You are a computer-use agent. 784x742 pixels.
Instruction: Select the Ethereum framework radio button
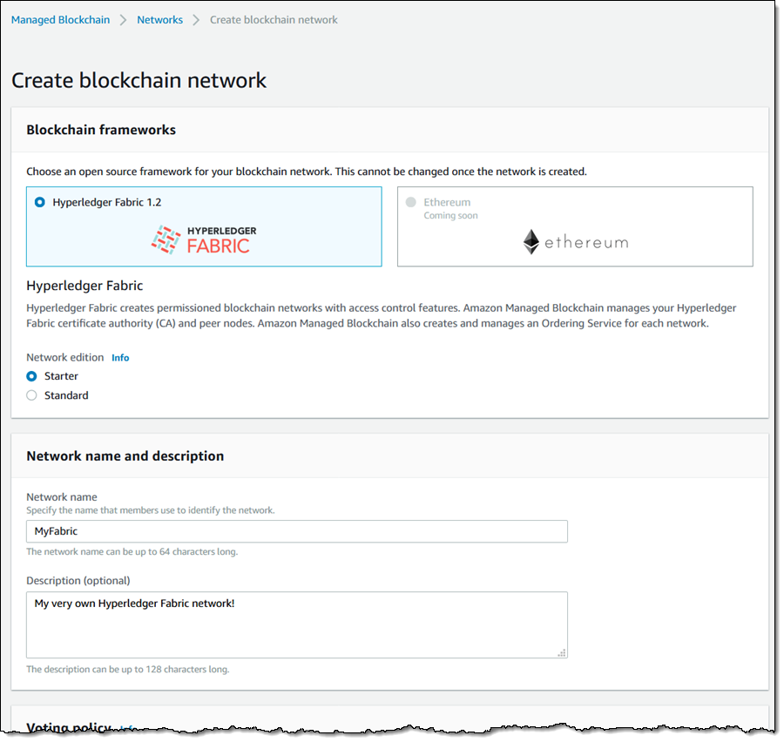click(411, 202)
